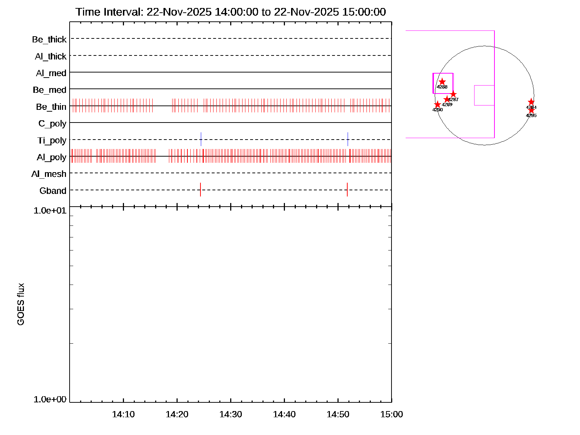Click the blue Ti_poly marker near 14:24
This screenshot has width=580, height=435.
pos(201,139)
